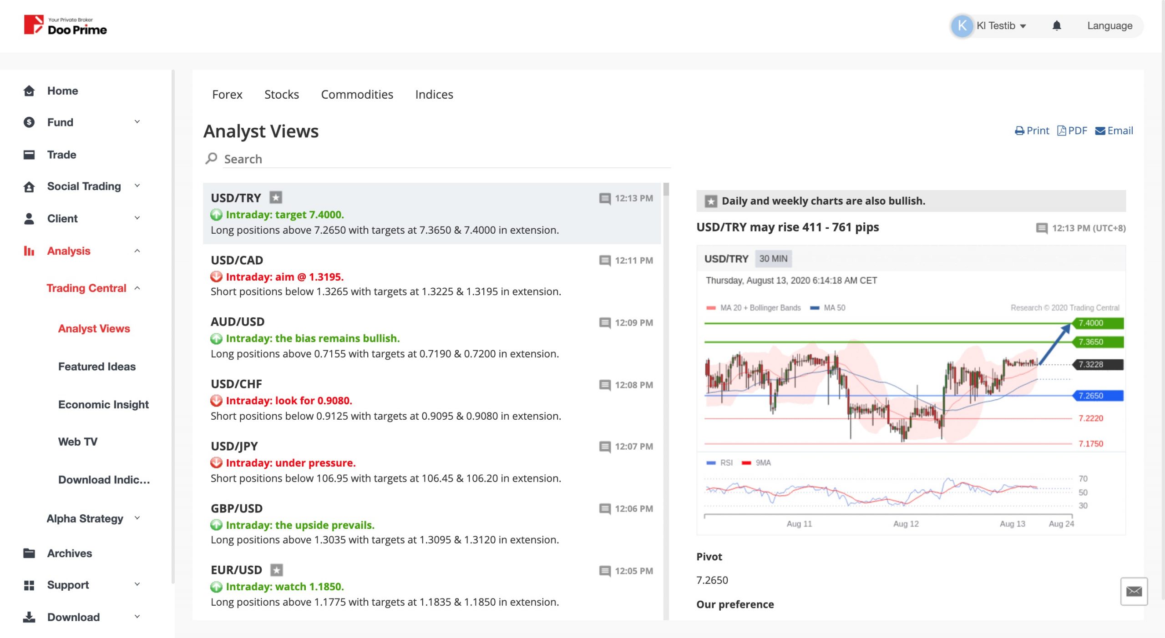Click the Doo Prime logo
1165x638 pixels.
tap(65, 25)
